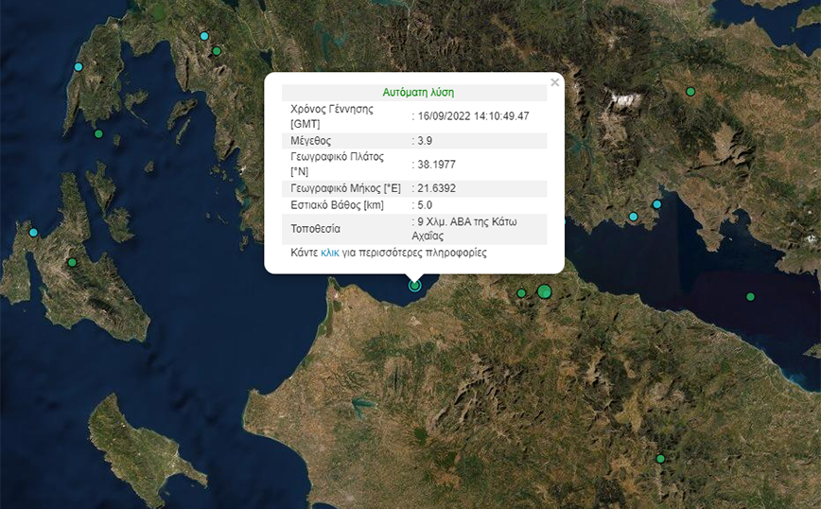
Task: Select the upper cyan marker on the gulf's north shore
Action: 656,204
